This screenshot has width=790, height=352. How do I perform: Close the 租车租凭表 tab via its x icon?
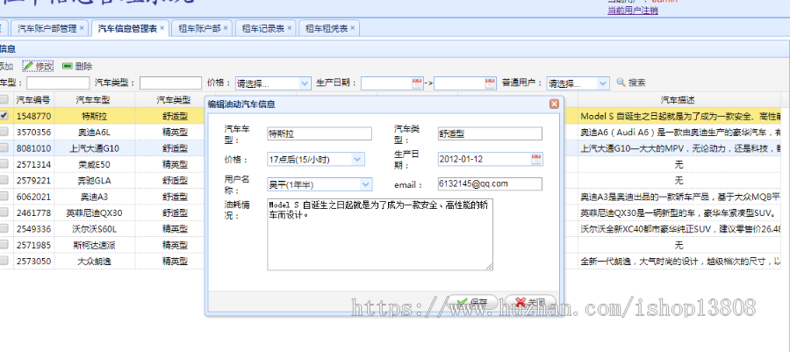(353, 28)
